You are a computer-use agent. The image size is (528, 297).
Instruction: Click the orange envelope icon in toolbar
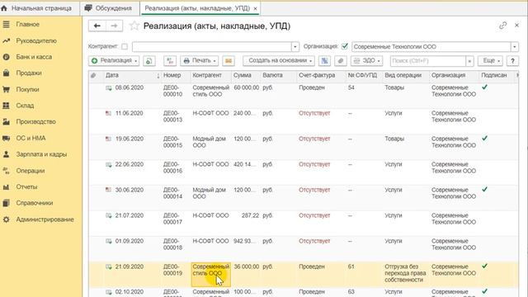coord(229,61)
